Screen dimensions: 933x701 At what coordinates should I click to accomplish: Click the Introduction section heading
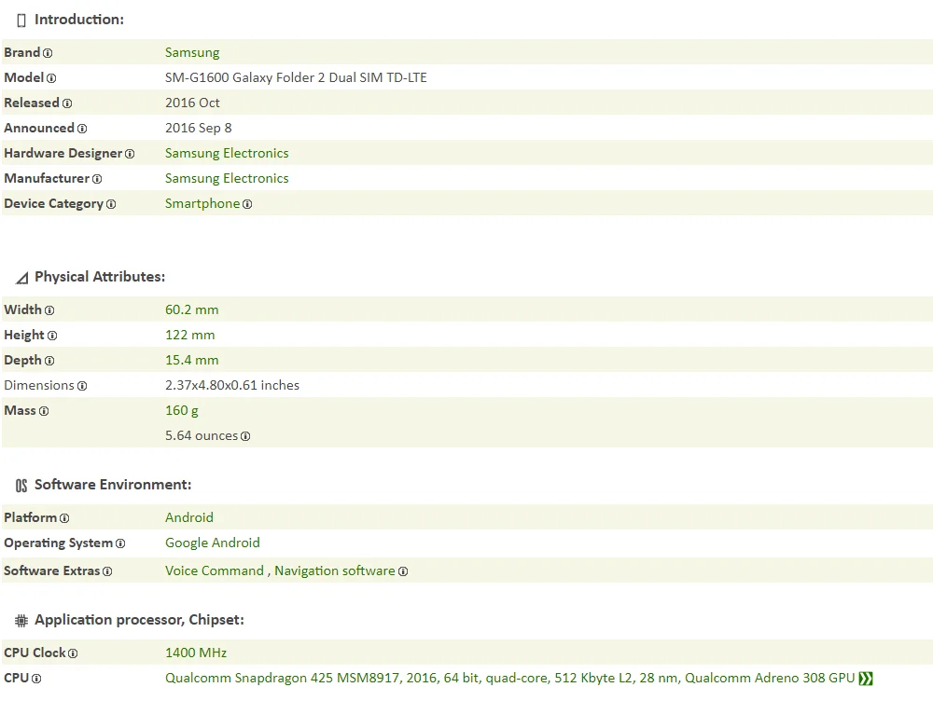pos(79,20)
